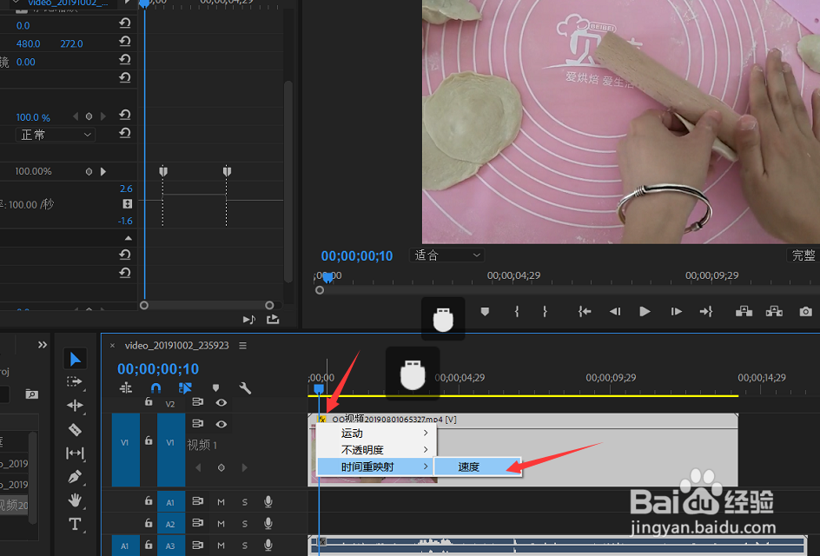Select the Type tool
820x556 pixels.
75,524
